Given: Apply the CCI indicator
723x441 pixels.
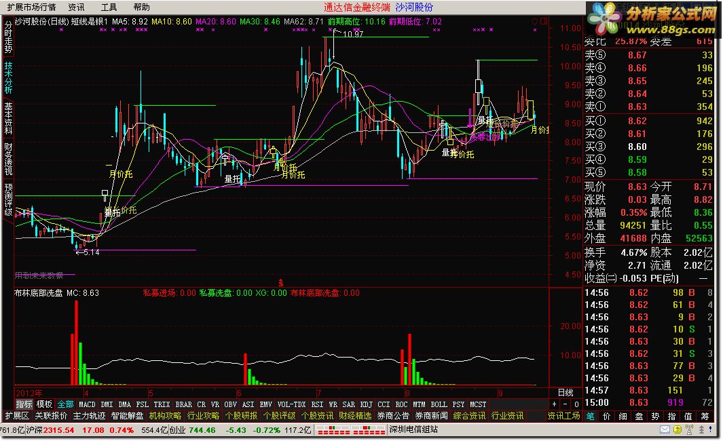Looking at the screenshot, I should 384,404.
